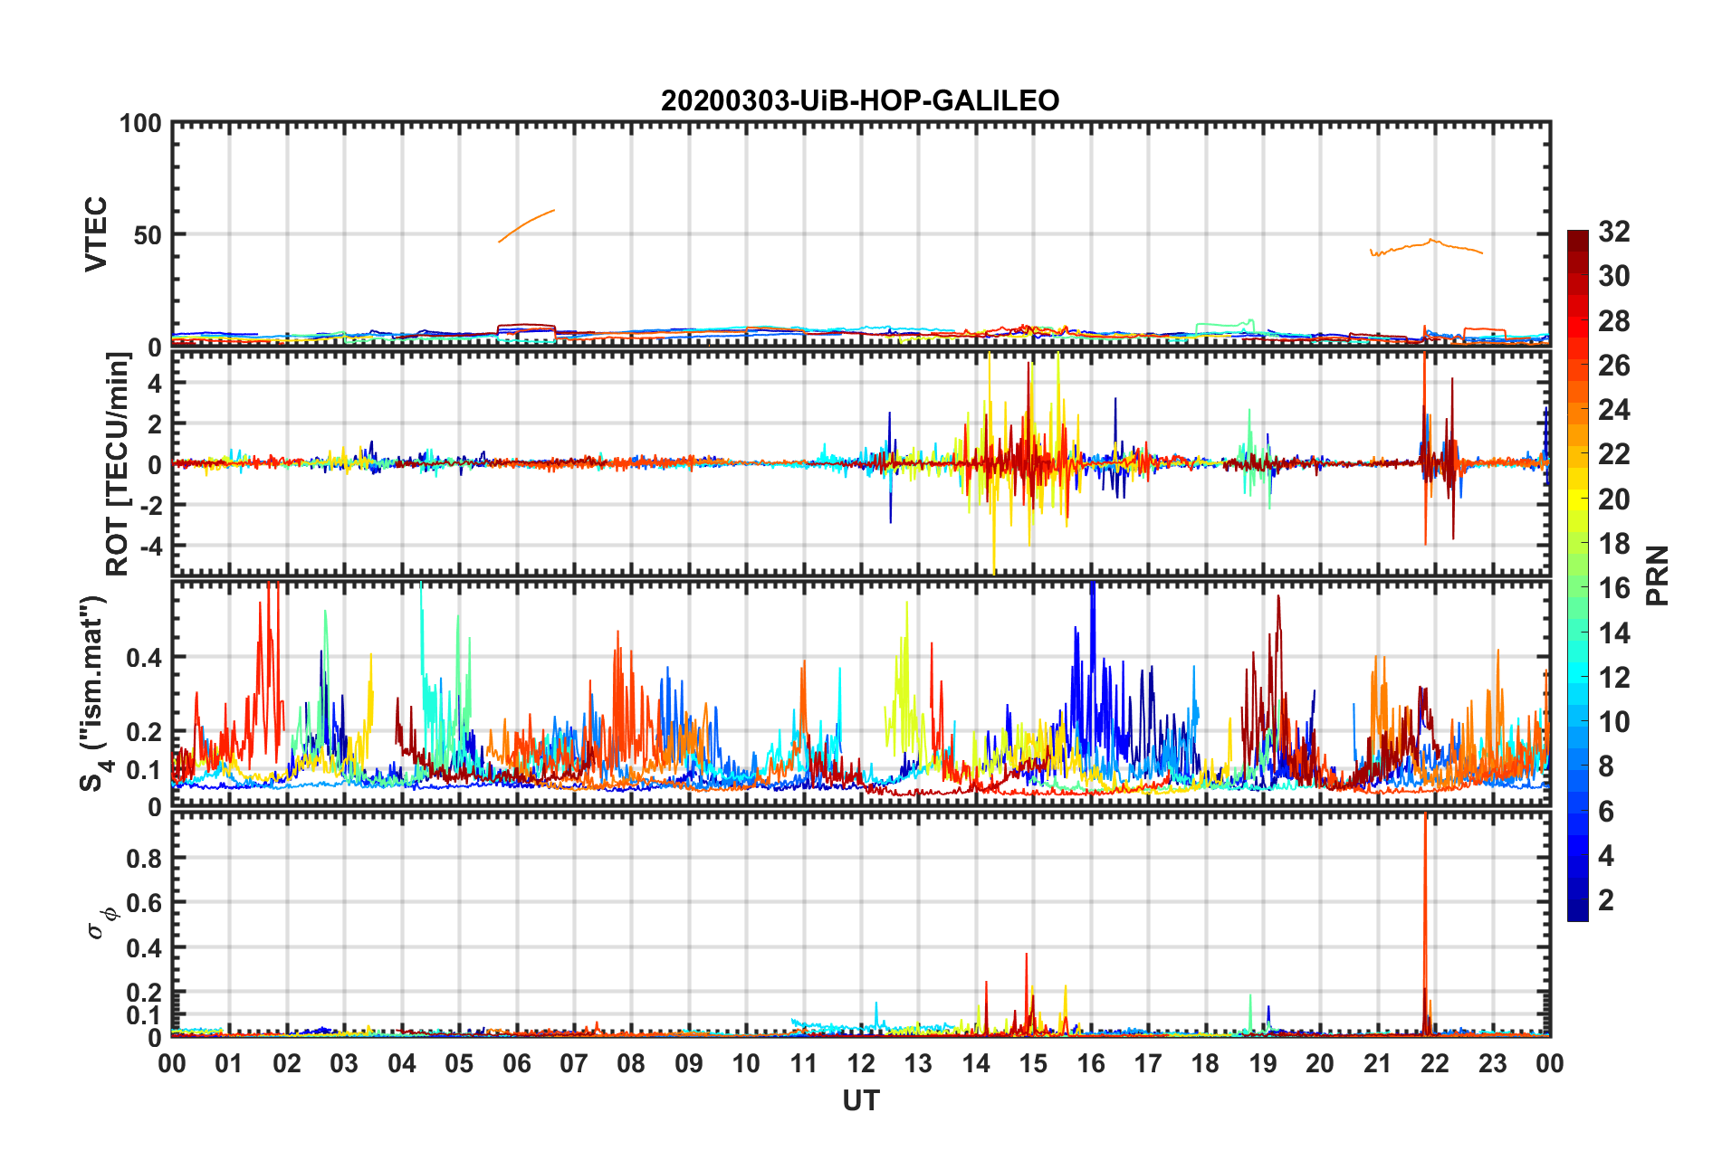The width and height of the screenshot is (1722, 1151).
Task: Click the orange VTEC curve near 06 UT
Action: pyautogui.click(x=526, y=224)
